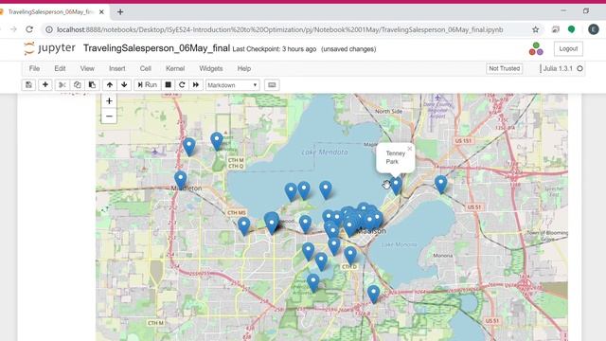Save and checkpoint the notebook

pos(28,85)
